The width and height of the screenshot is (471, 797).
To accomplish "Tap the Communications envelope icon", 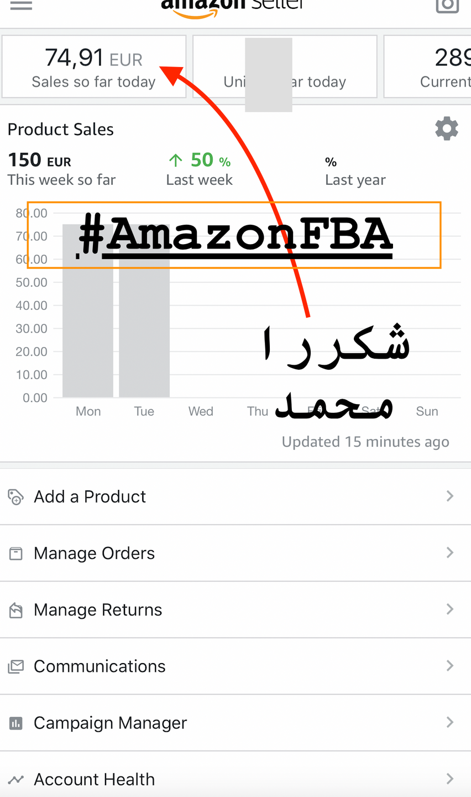I will point(16,666).
